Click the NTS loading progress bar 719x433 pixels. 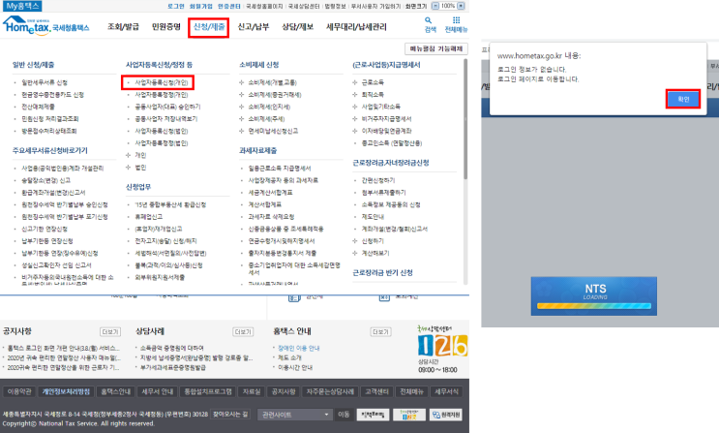(x=594, y=306)
